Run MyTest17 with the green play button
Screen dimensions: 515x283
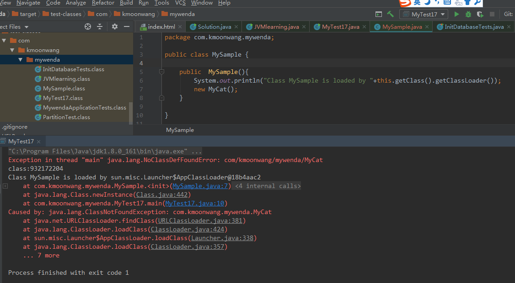456,14
